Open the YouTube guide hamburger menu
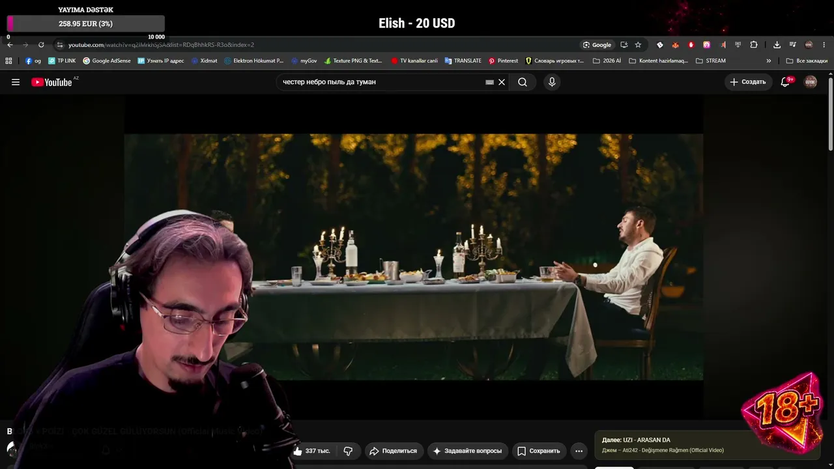 16,82
